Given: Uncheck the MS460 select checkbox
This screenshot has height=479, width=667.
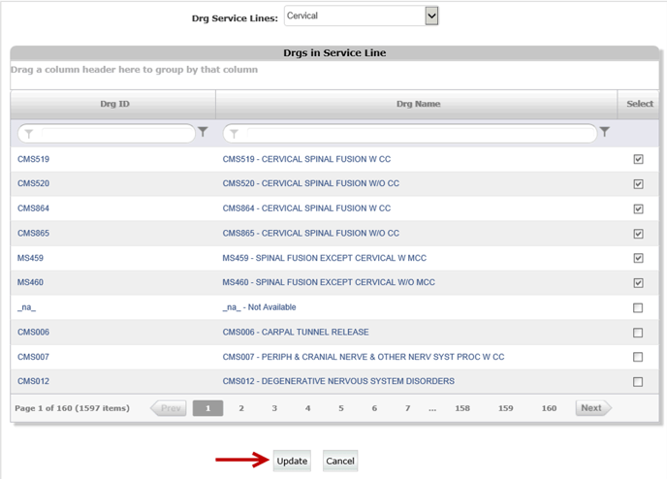Looking at the screenshot, I should [x=638, y=283].
